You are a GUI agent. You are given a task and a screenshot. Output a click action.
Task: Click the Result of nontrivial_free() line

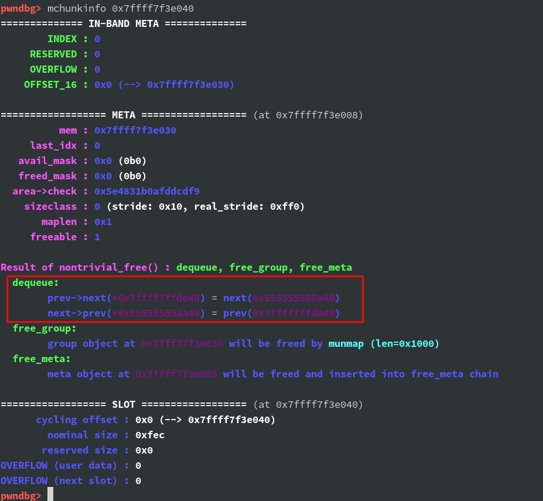click(x=176, y=267)
